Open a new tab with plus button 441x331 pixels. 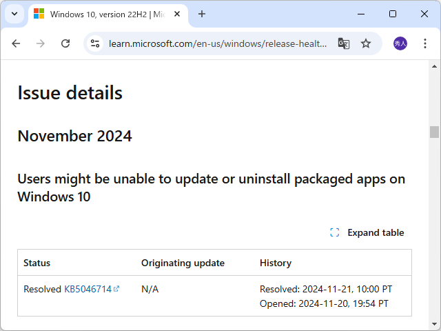pyautogui.click(x=202, y=14)
